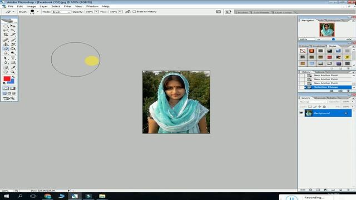Select the Elliptical Marquee tool
The image size is (356, 200).
pyautogui.click(x=6, y=26)
